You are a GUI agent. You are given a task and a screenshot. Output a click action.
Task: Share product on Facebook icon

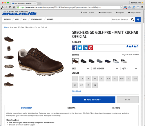coord(75,48)
